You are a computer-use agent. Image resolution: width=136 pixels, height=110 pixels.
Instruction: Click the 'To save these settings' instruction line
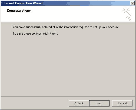coord(35,34)
